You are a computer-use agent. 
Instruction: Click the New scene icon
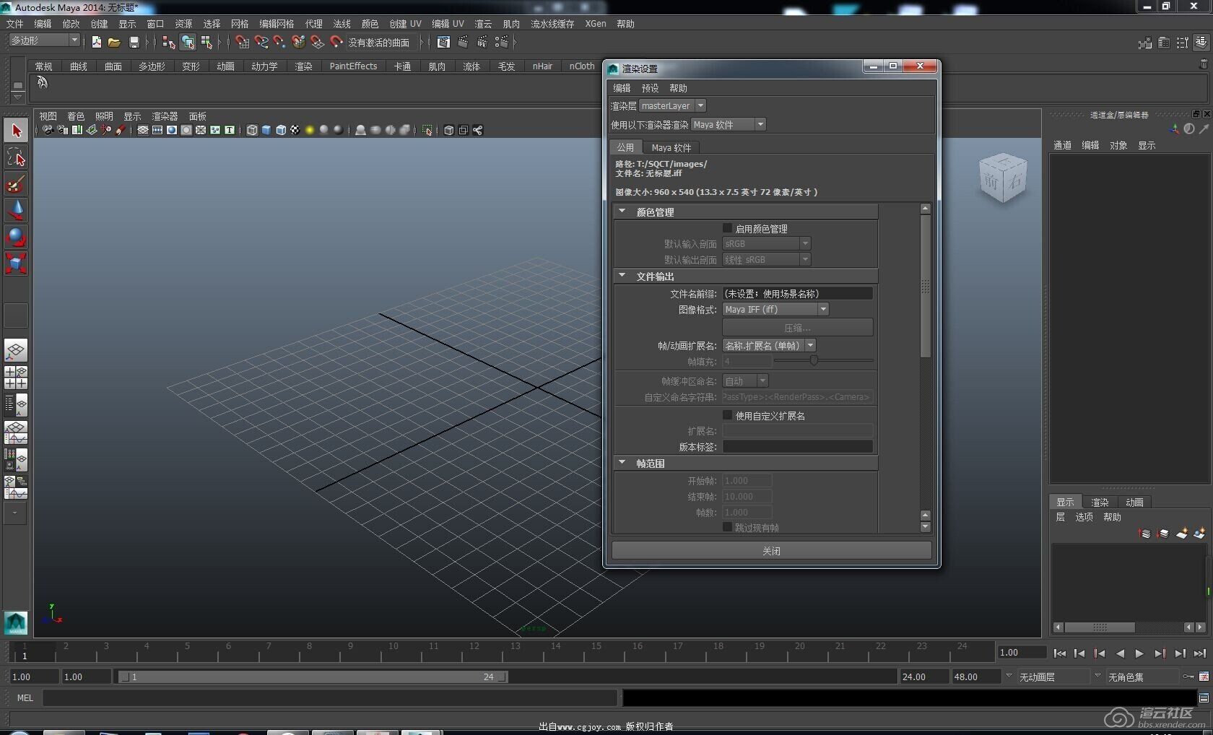coord(96,43)
